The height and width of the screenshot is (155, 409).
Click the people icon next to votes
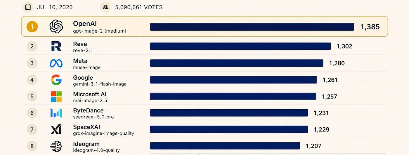[x=105, y=7]
